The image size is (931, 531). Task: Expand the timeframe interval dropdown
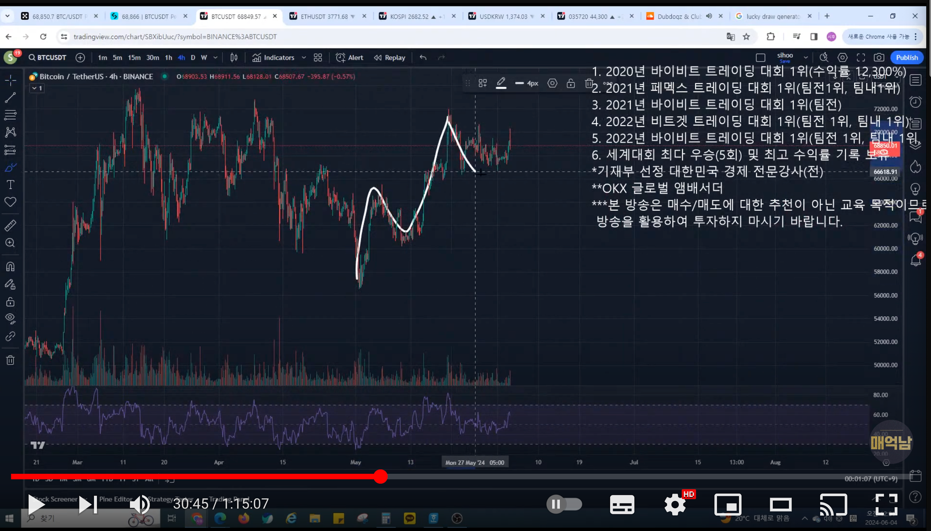pyautogui.click(x=215, y=58)
